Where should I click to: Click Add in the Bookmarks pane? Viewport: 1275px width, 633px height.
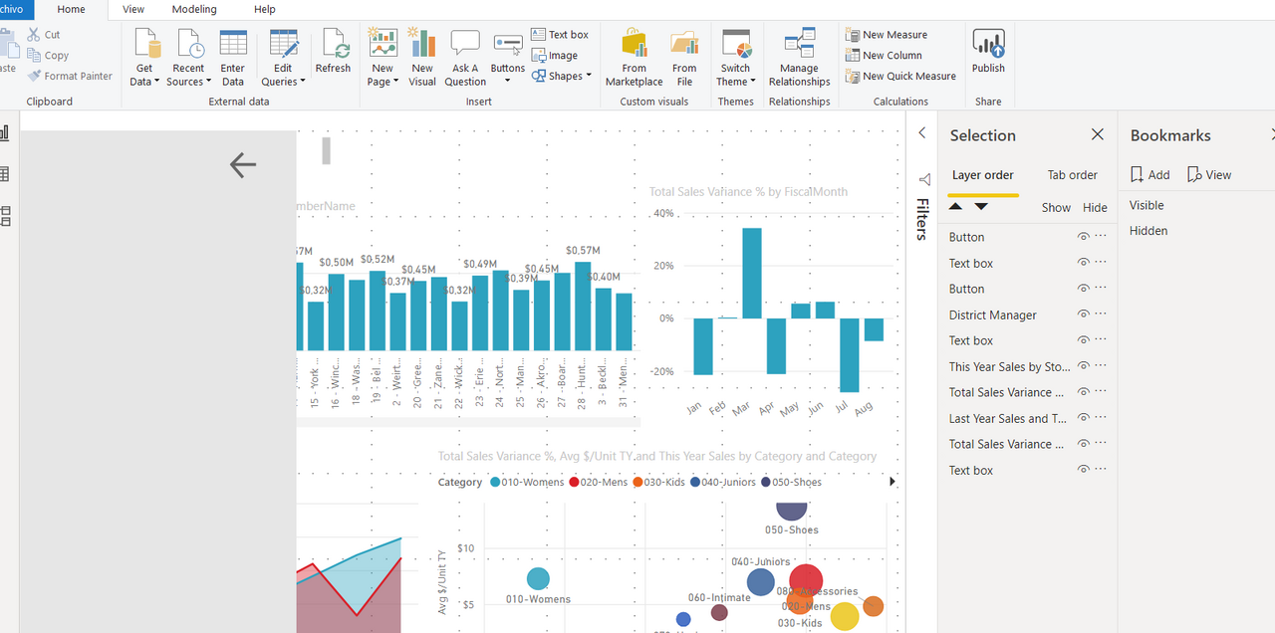pos(1149,173)
